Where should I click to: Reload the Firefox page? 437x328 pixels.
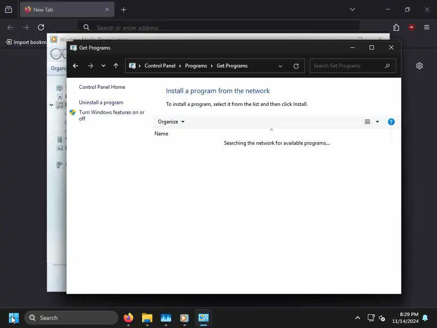[41, 27]
